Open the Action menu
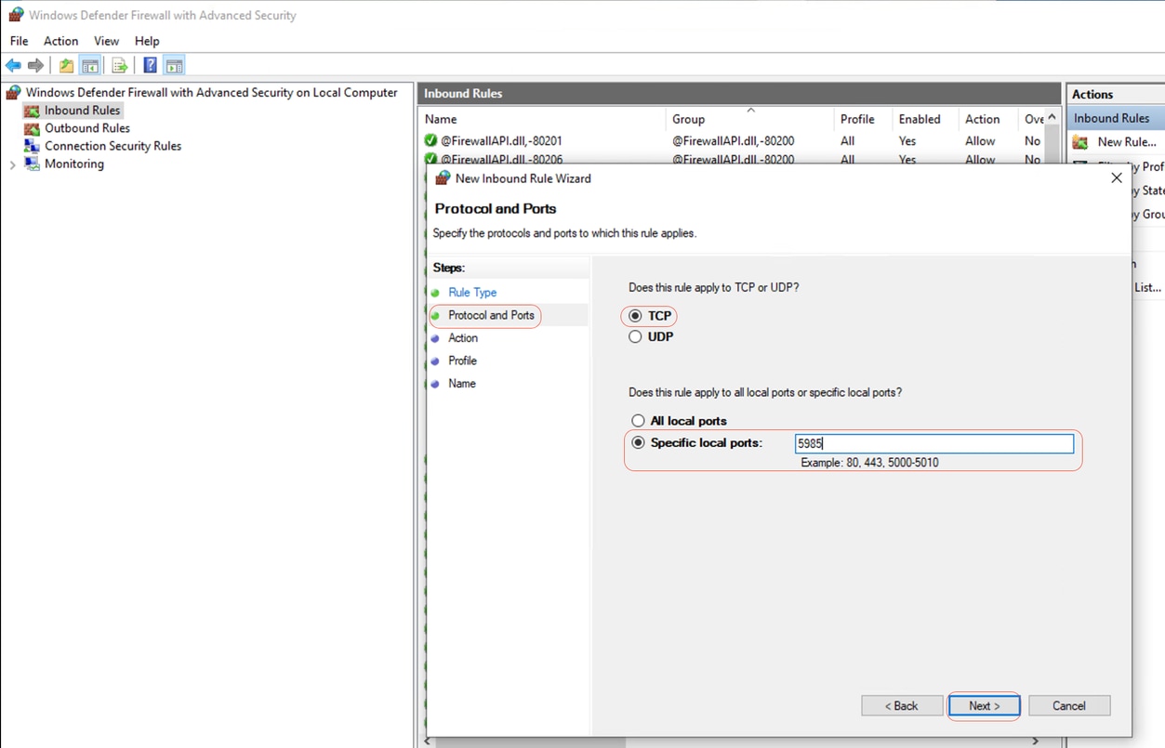 click(60, 41)
